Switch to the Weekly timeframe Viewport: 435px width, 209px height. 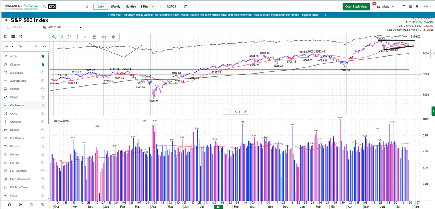tap(116, 7)
